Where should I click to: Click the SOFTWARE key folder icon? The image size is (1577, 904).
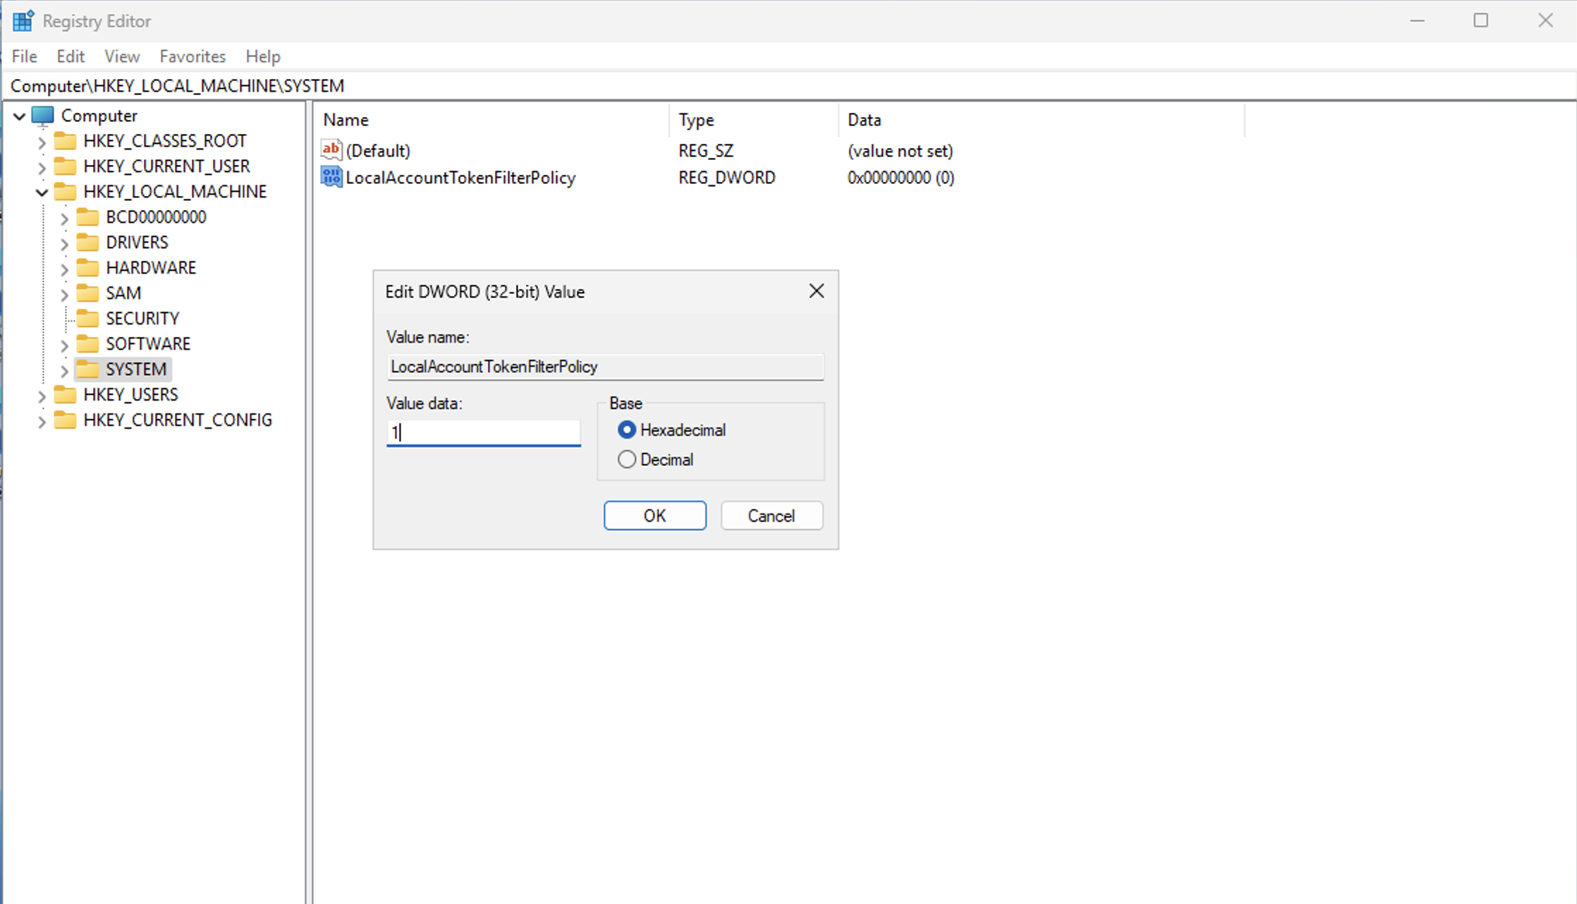[88, 344]
